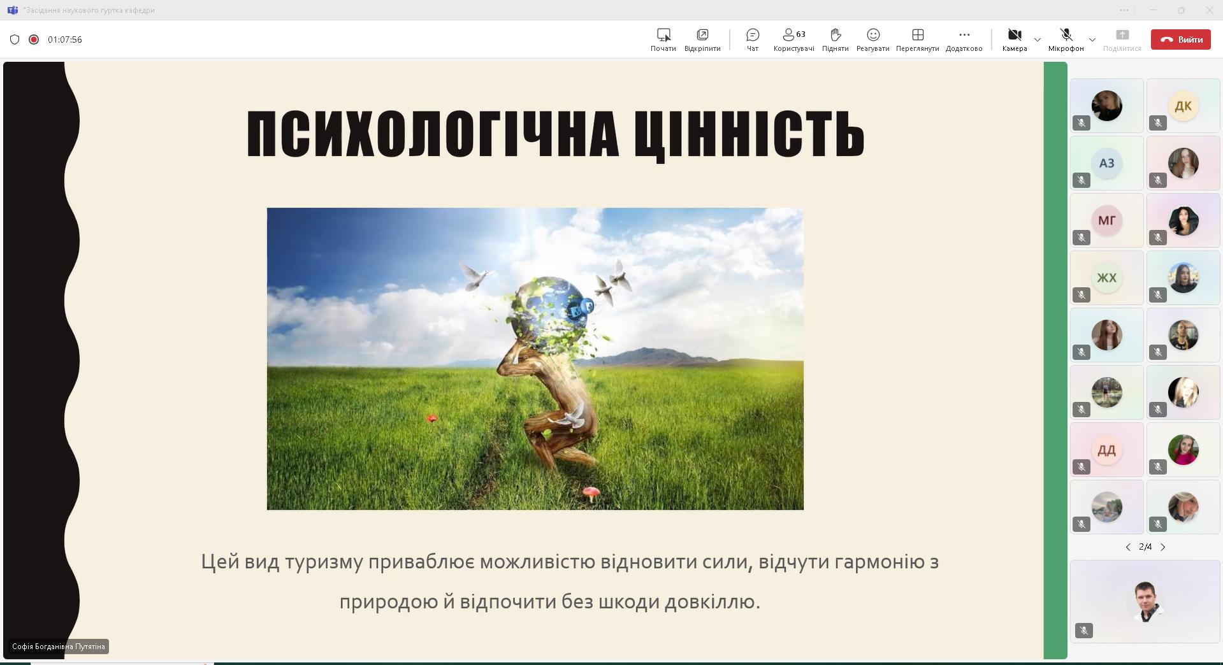Open the title bar ellipsis menu

point(1124,10)
